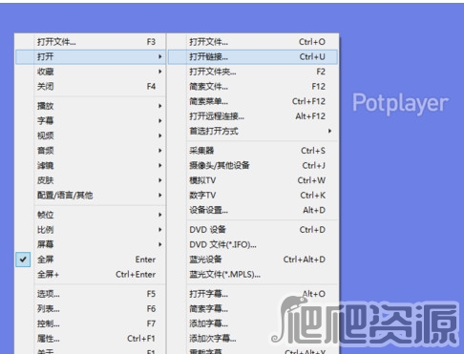Expand the 播放 playback submenu
Image resolution: width=464 pixels, height=354 pixels.
[x=91, y=106]
